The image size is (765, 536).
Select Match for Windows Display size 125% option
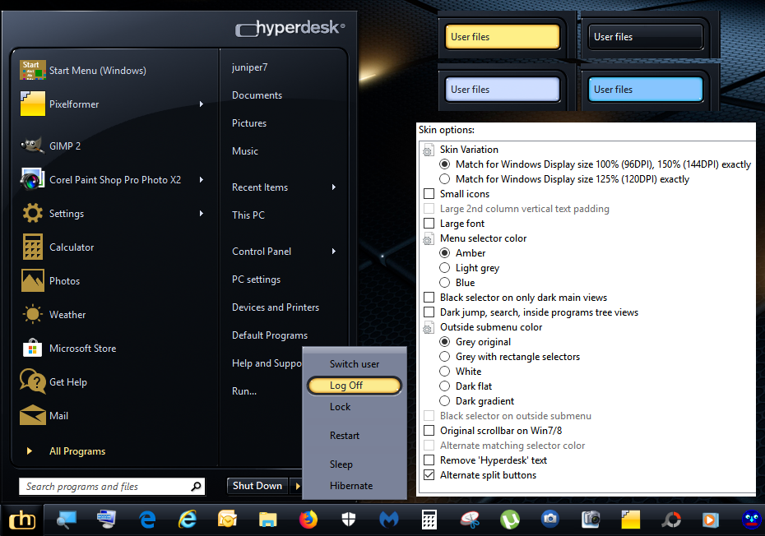pos(444,179)
